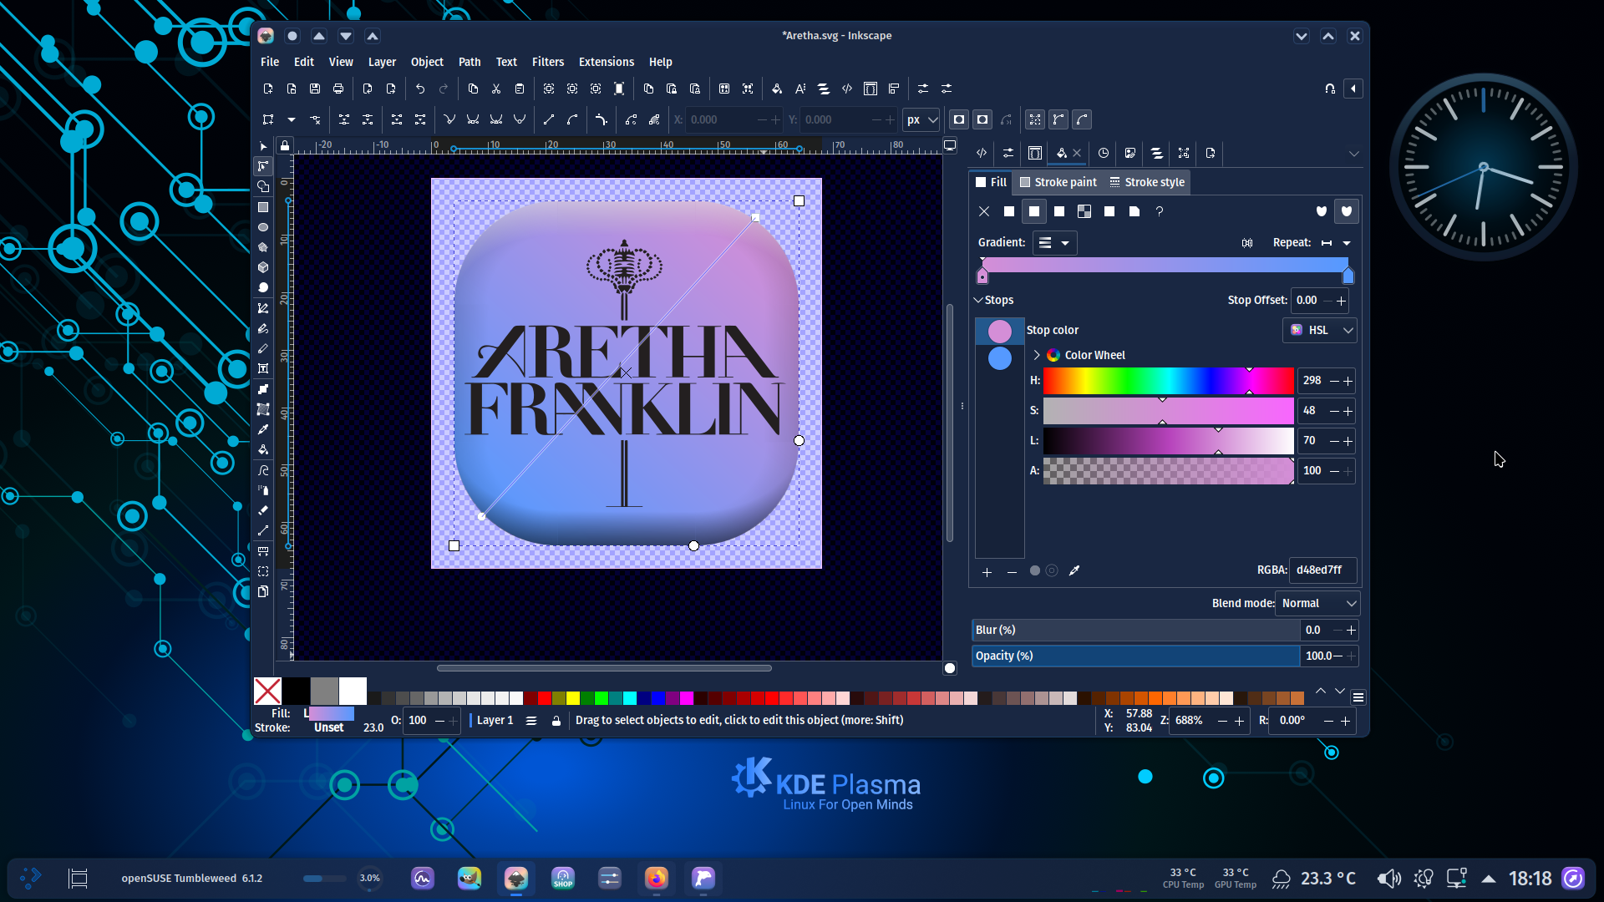Open the HSL color mode dropdown

1320,330
